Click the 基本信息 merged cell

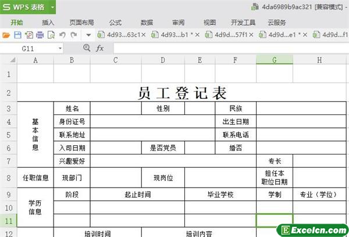pos(35,135)
